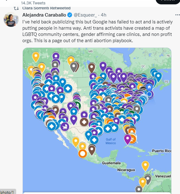Click the Follow button at top right
Screen dimensions: 180x194
[x=168, y=1]
